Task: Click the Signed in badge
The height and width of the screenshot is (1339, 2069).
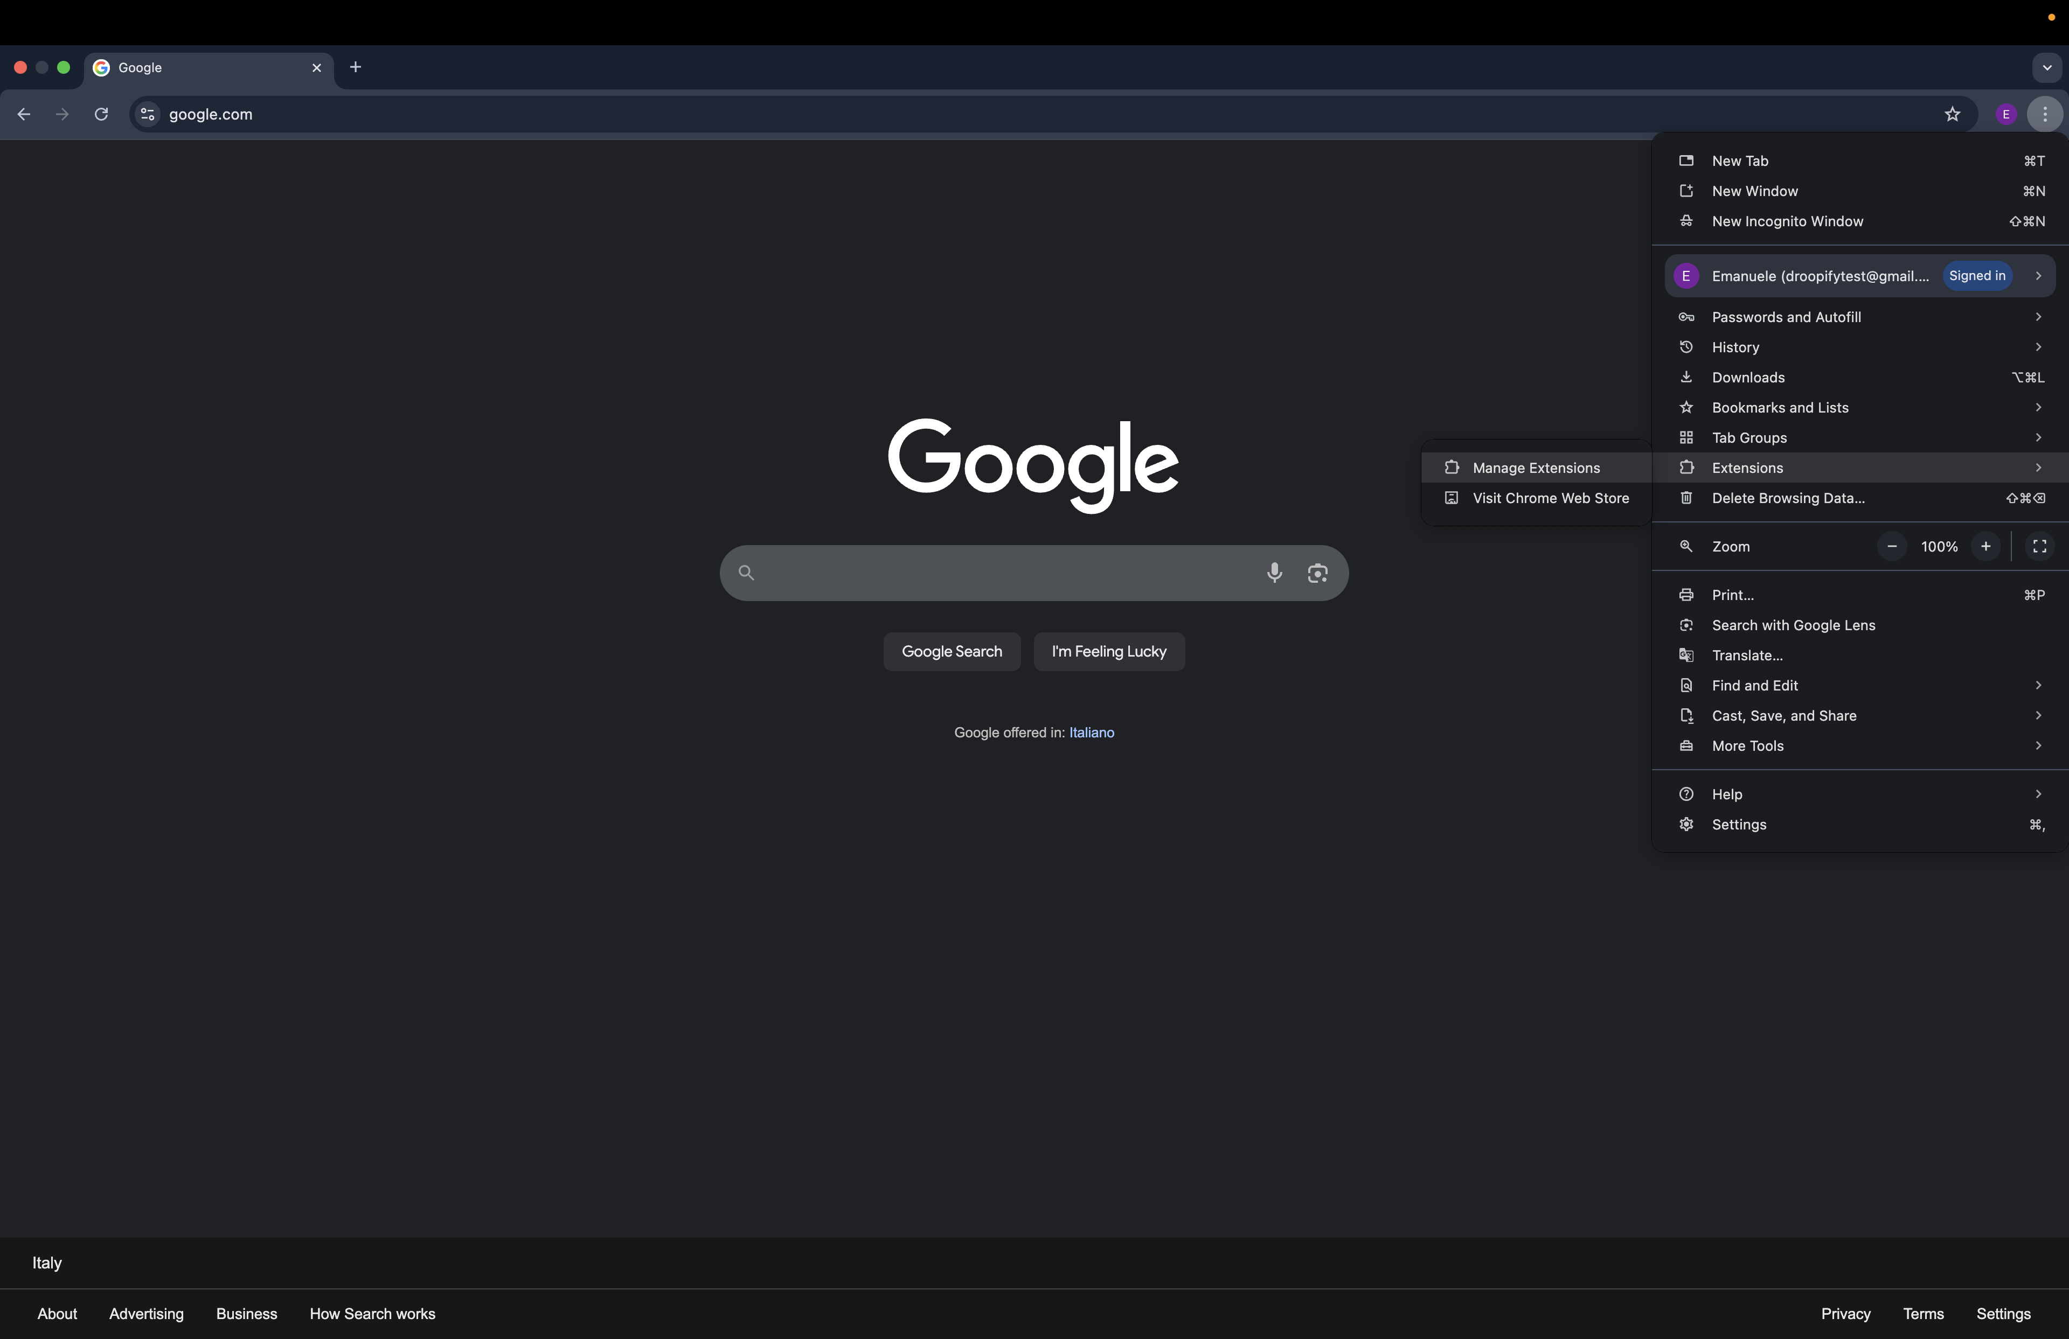Action: [x=1977, y=275]
